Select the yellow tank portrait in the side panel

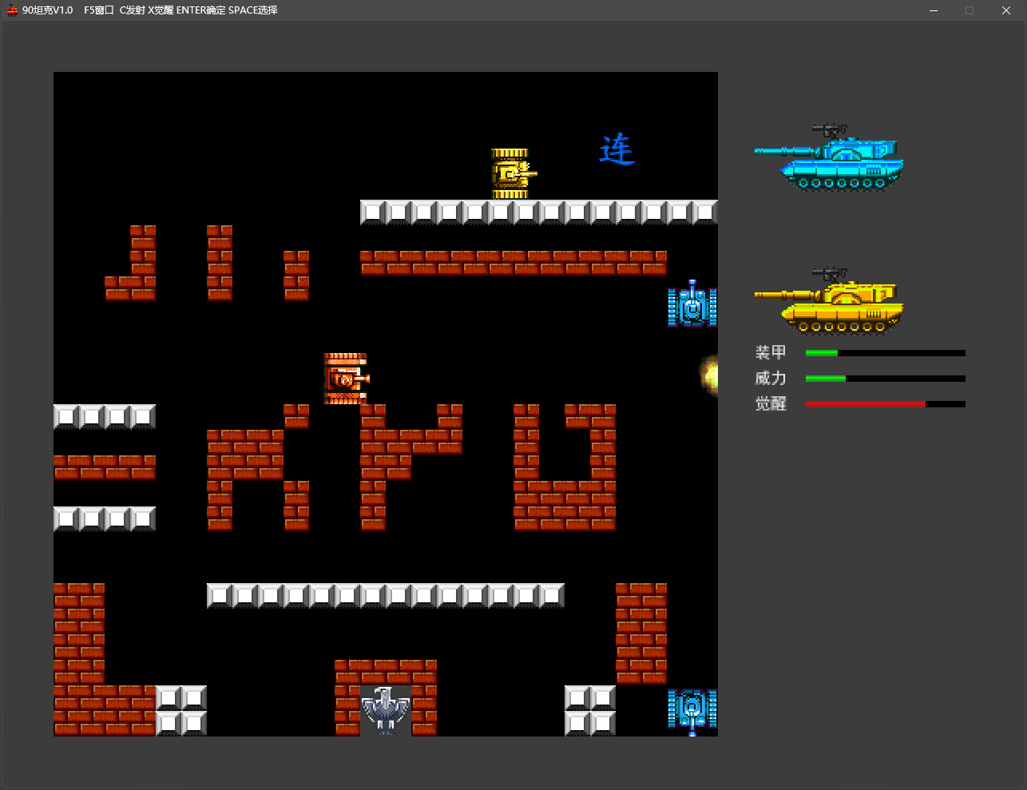[829, 301]
